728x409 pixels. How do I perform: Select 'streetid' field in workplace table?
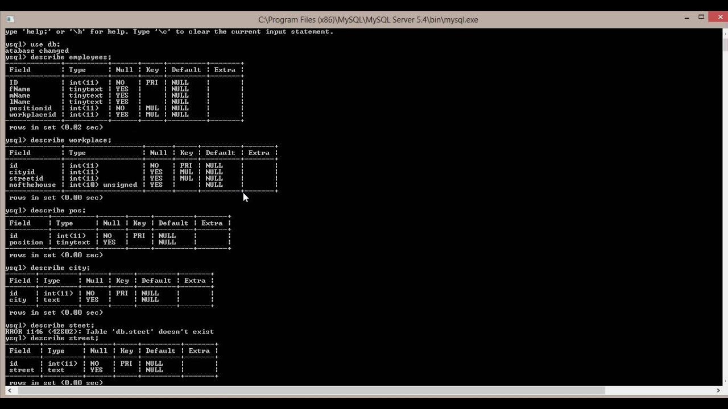tap(26, 178)
